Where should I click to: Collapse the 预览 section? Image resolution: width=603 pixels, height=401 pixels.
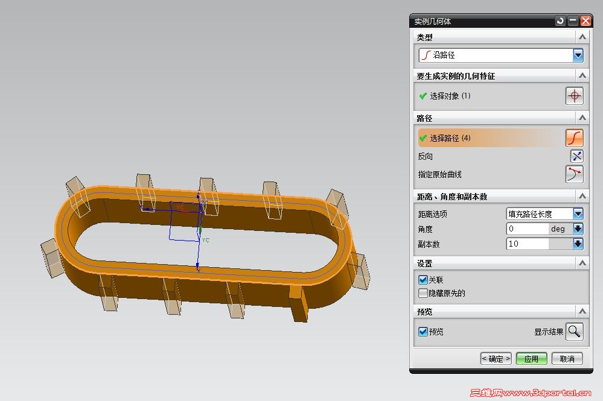(582, 312)
